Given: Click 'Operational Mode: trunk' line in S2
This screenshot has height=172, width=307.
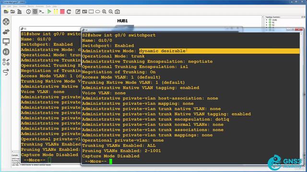Looking at the screenshot, I should pyautogui.click(x=113, y=56).
